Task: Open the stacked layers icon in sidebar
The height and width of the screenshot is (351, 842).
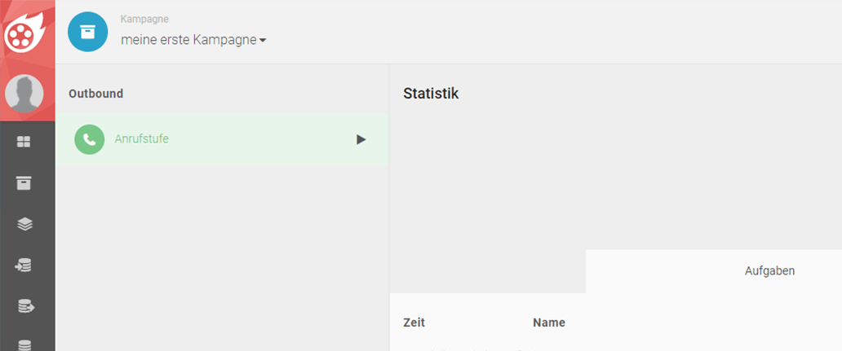Action: 24,224
